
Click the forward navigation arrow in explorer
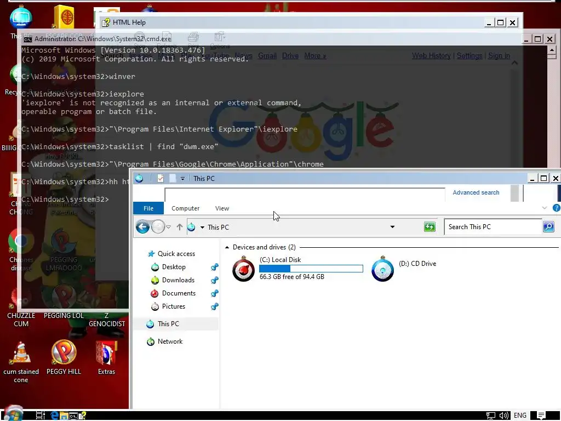(158, 227)
